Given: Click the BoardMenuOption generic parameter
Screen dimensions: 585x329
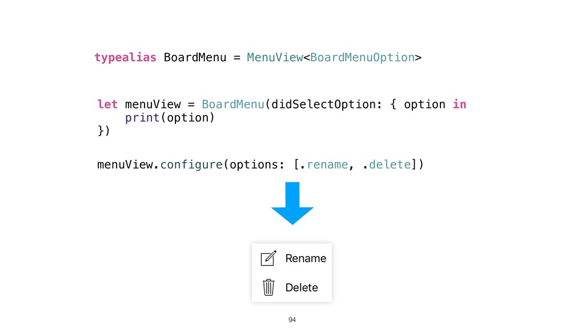Looking at the screenshot, I should [362, 58].
